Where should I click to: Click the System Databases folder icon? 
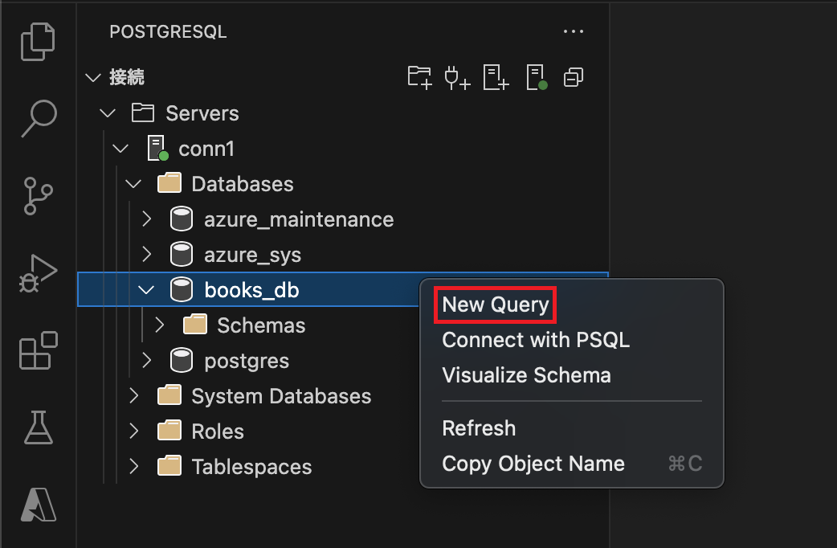tap(169, 395)
